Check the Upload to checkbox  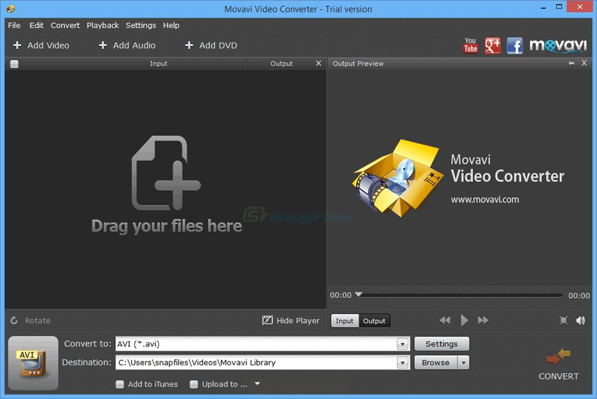(x=193, y=384)
